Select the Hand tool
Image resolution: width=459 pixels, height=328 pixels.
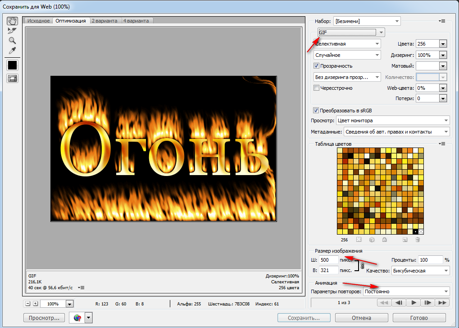[x=12, y=21]
